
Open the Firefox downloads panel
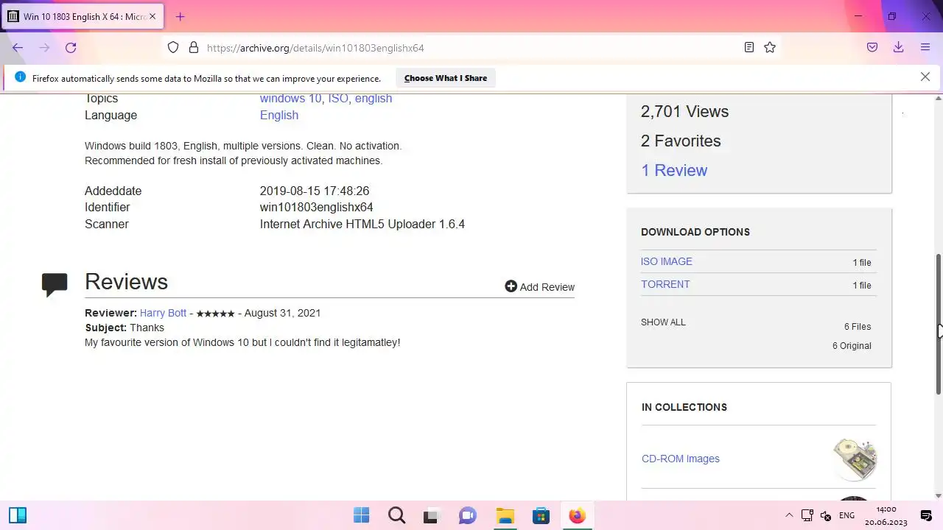click(899, 48)
